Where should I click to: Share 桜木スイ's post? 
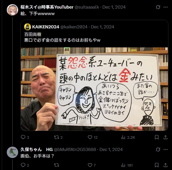166,137
